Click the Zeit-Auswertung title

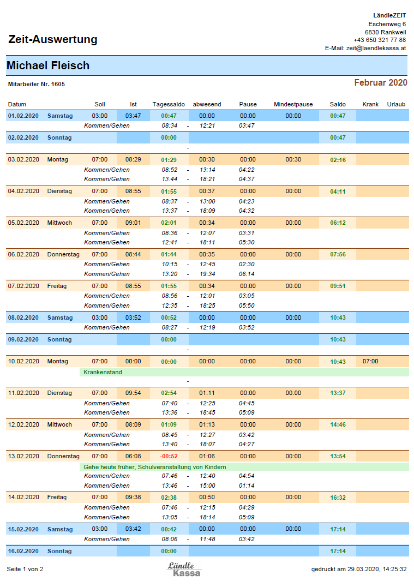click(53, 39)
